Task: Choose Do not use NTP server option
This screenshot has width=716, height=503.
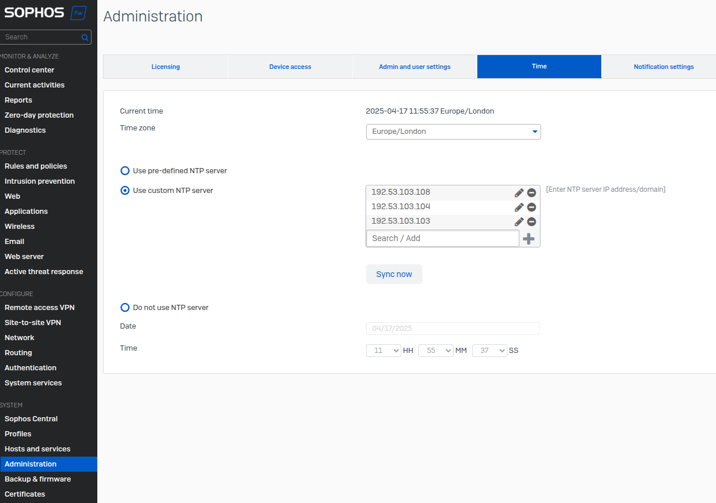Action: click(x=125, y=308)
